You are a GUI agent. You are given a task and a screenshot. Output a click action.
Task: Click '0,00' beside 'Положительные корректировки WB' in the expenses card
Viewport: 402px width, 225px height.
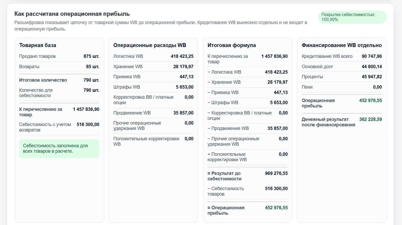[189, 139]
